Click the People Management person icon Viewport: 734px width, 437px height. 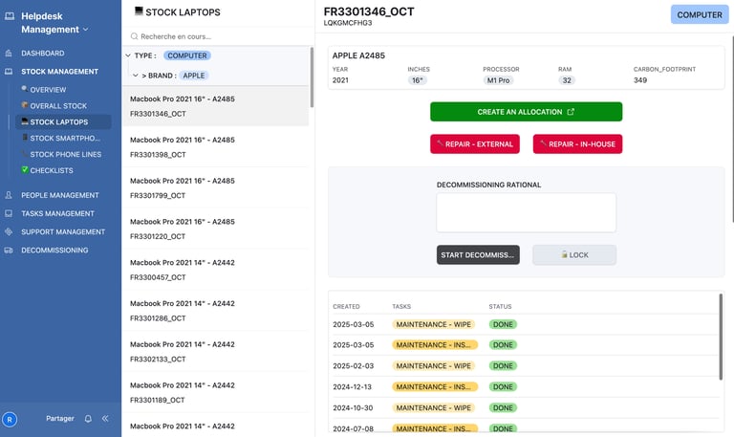pyautogui.click(x=10, y=195)
